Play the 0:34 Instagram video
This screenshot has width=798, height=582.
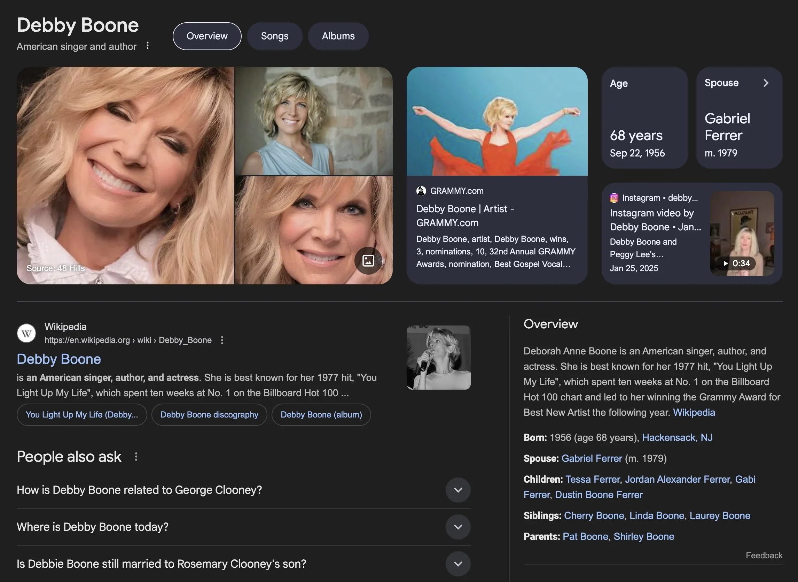[x=737, y=263]
